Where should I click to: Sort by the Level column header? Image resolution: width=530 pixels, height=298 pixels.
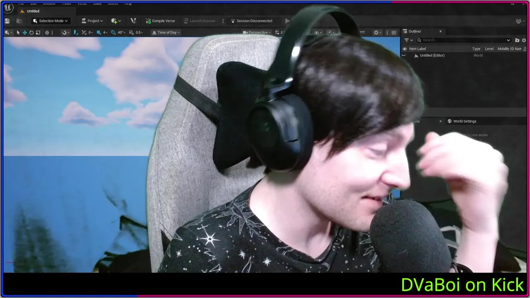(x=489, y=49)
